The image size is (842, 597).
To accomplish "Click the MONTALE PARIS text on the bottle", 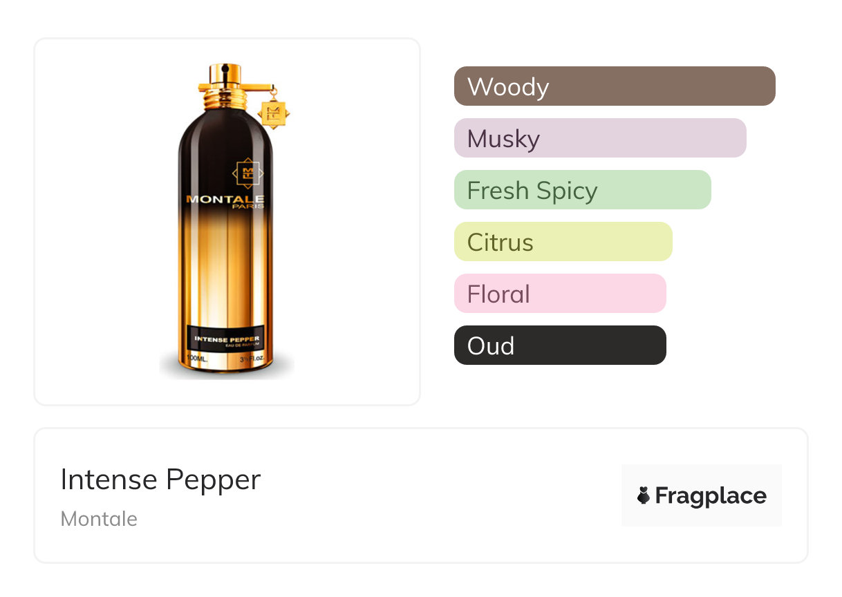I will pyautogui.click(x=225, y=200).
